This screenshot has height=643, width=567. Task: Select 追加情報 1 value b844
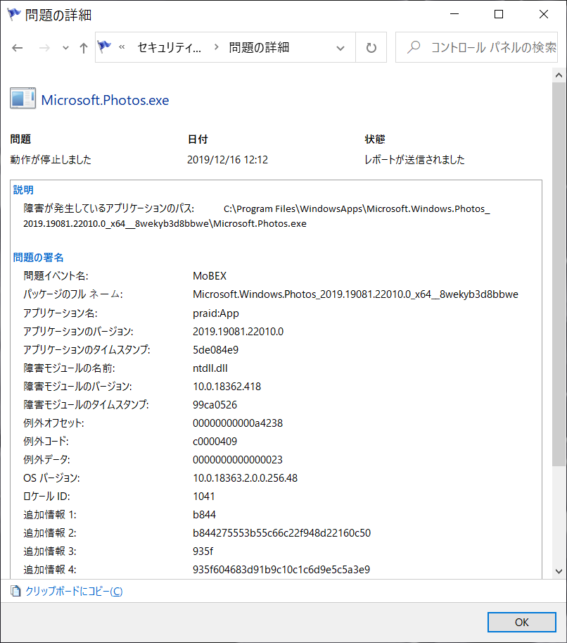205,515
